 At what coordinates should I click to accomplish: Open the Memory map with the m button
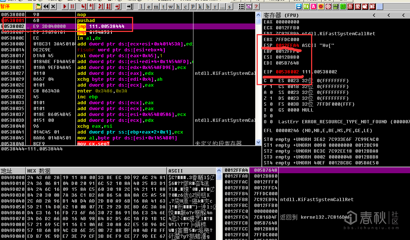(156, 7)
